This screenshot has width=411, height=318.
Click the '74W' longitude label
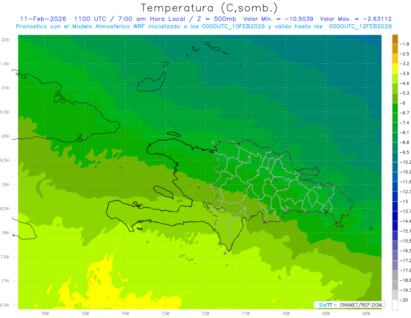point(125,314)
